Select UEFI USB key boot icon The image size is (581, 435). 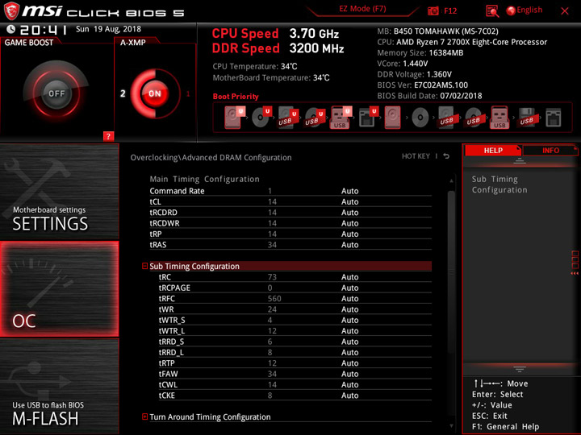click(341, 118)
